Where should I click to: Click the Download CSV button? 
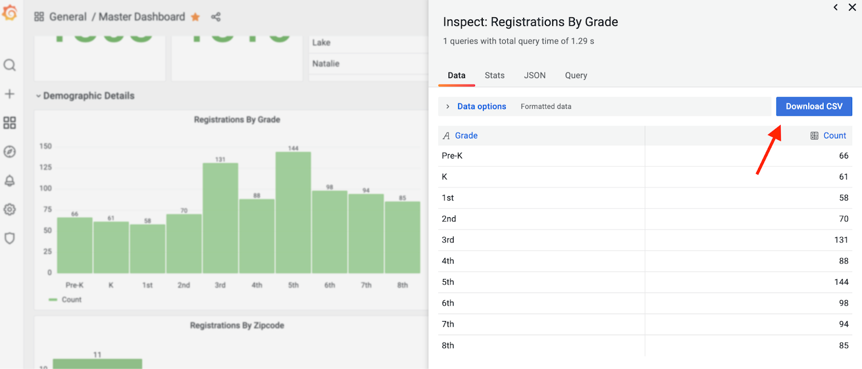pyautogui.click(x=814, y=107)
